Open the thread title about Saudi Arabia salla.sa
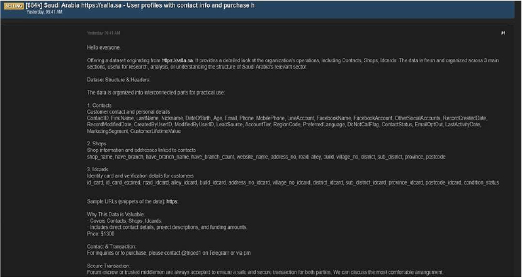The height and width of the screenshot is (280, 522). click(139, 6)
